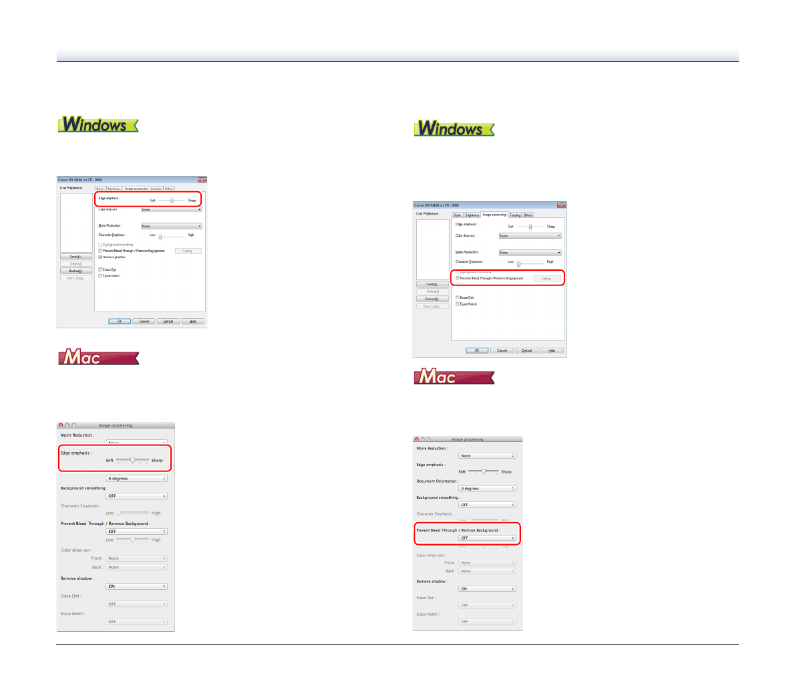Uncheck the Remove shadow checkbox
This screenshot has height=682, width=795.
point(100,257)
